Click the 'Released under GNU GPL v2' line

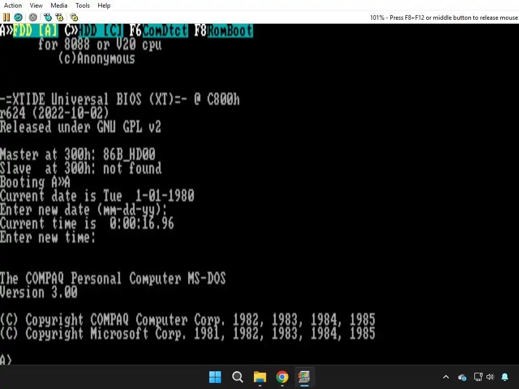tap(81, 127)
